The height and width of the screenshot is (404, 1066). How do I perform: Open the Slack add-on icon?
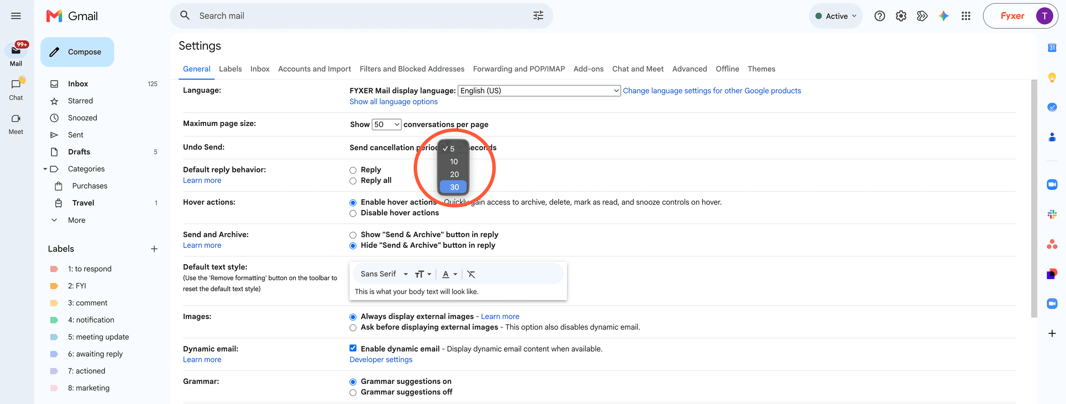point(1051,214)
